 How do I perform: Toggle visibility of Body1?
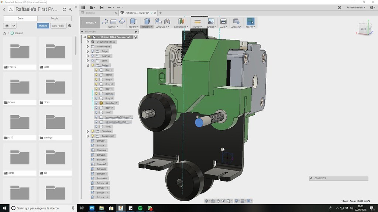click(96, 70)
